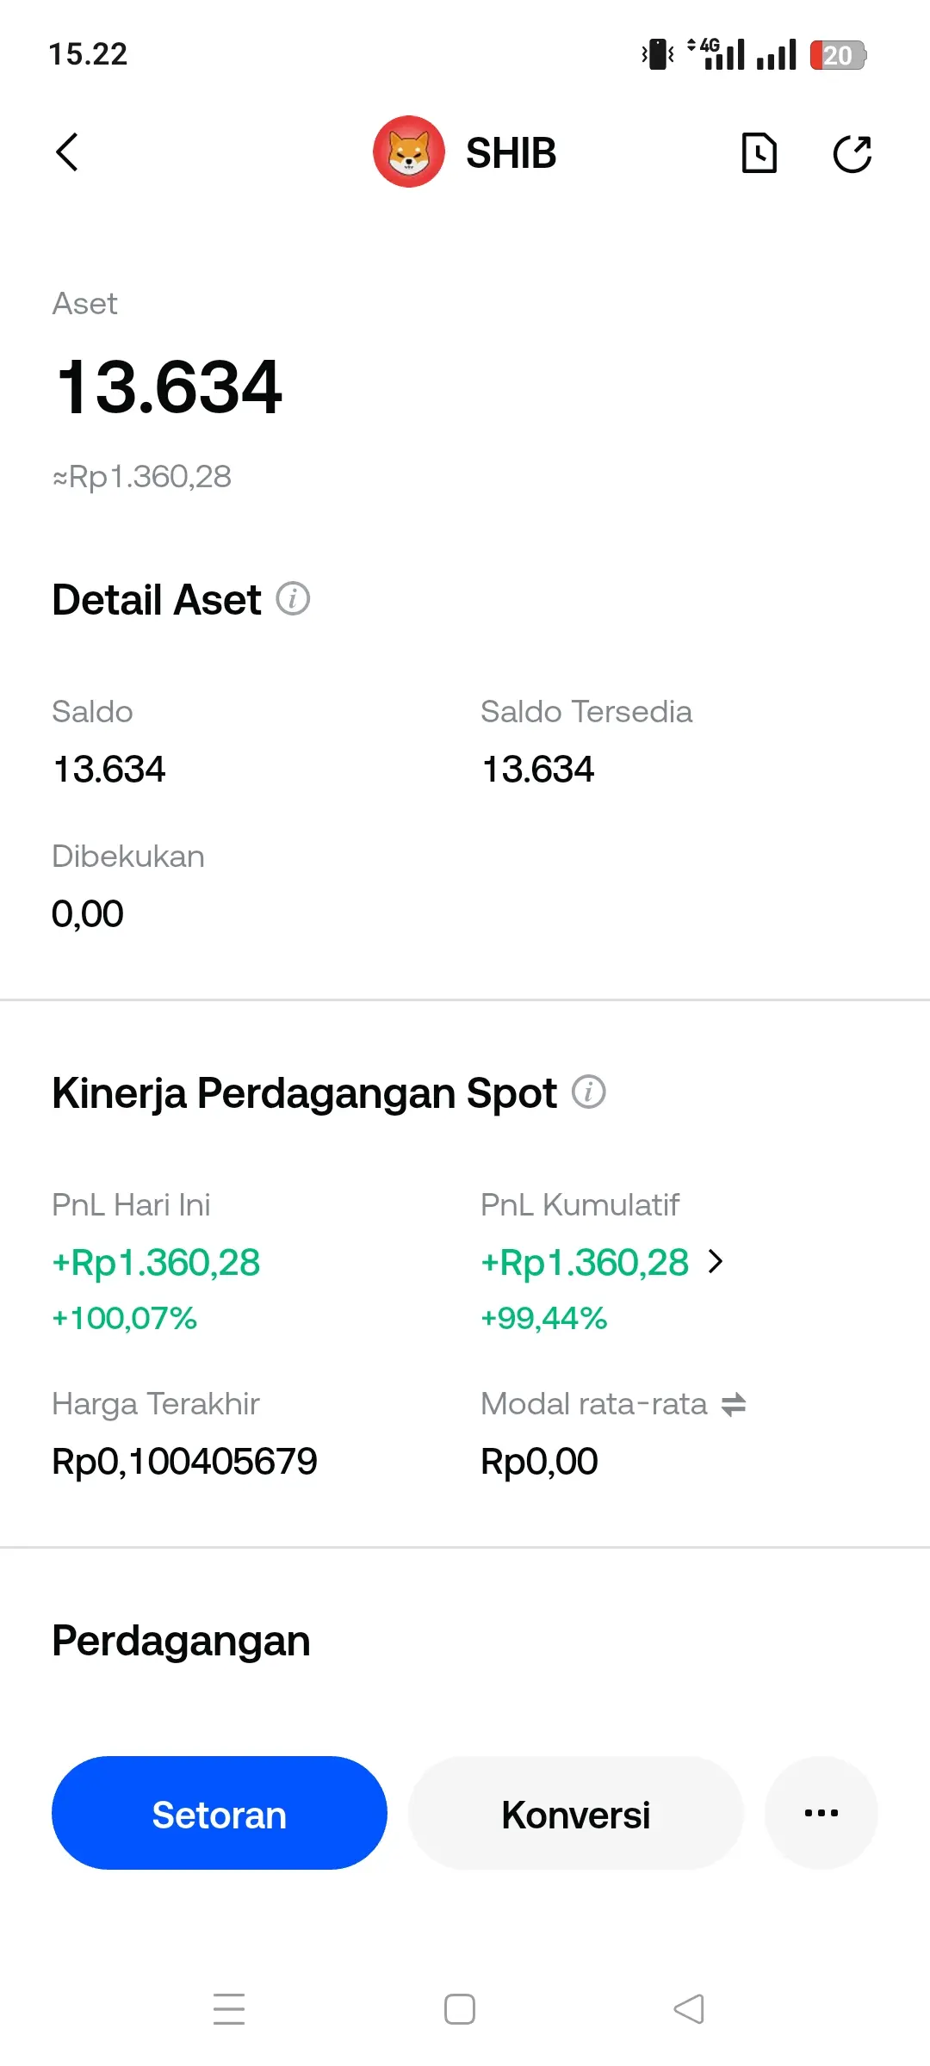Tap the PnL Hari Ini amount
930x2066 pixels.
156,1263
